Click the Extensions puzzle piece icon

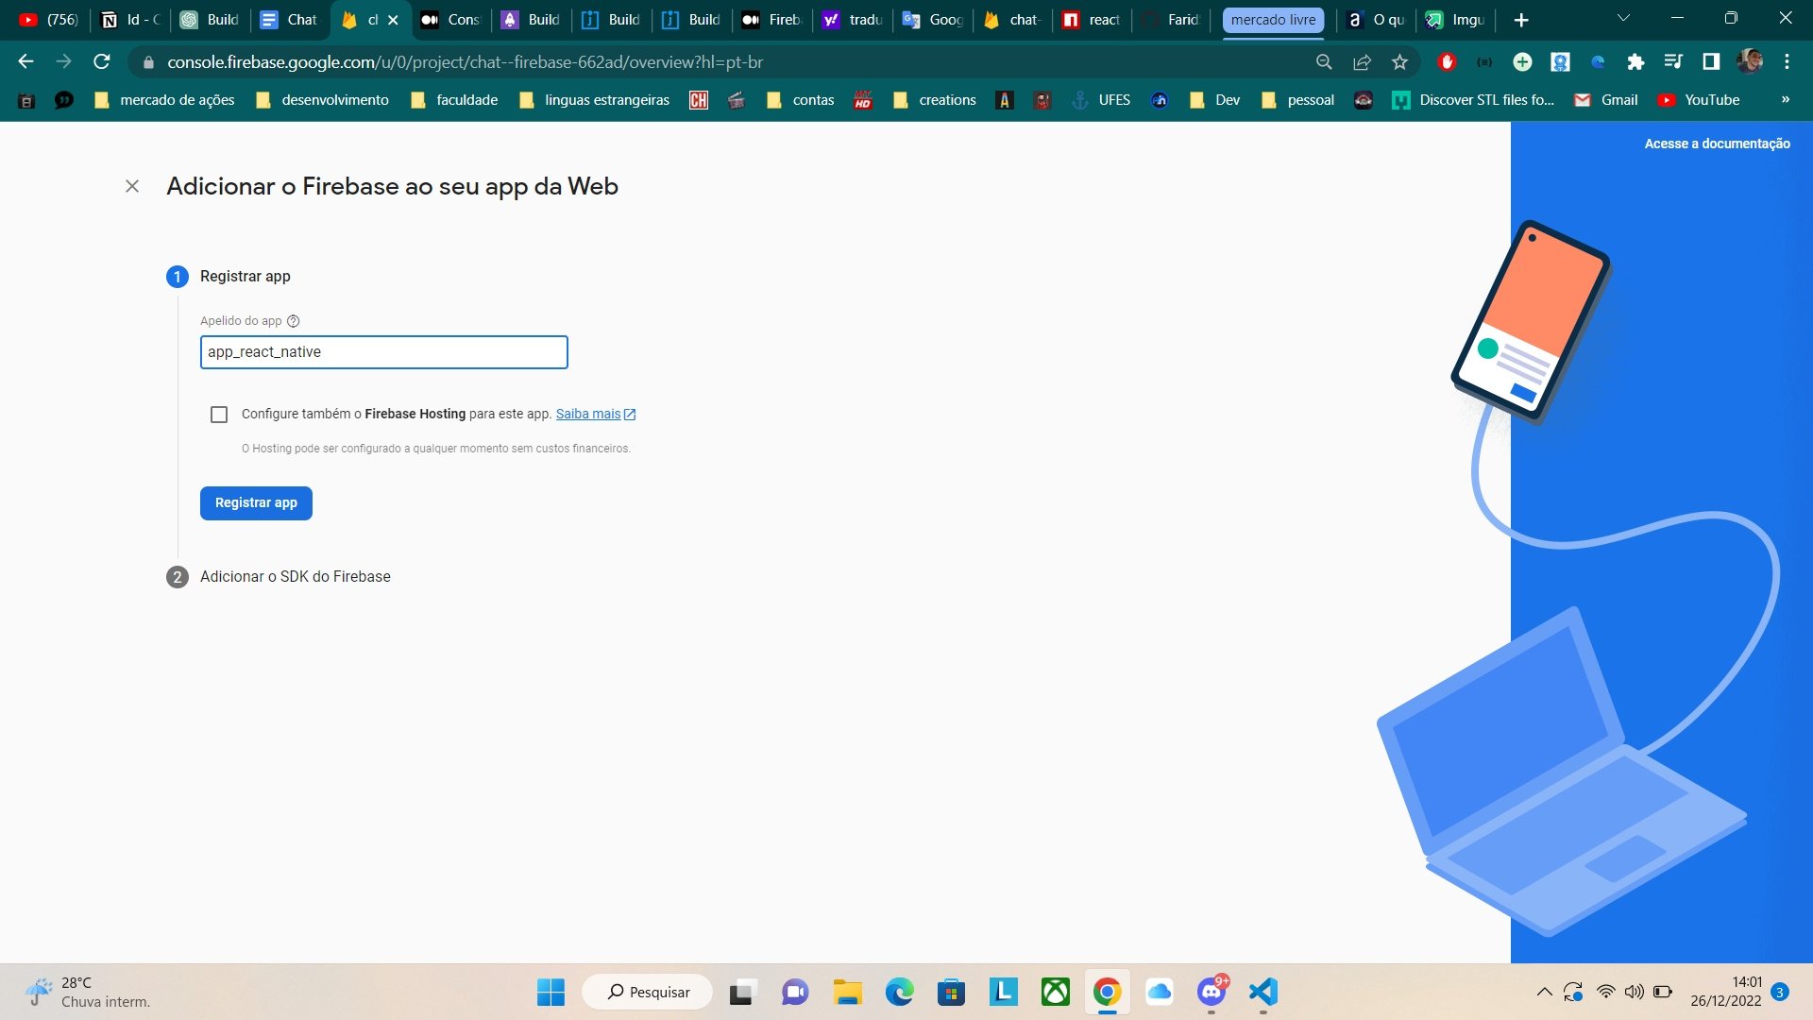point(1636,62)
